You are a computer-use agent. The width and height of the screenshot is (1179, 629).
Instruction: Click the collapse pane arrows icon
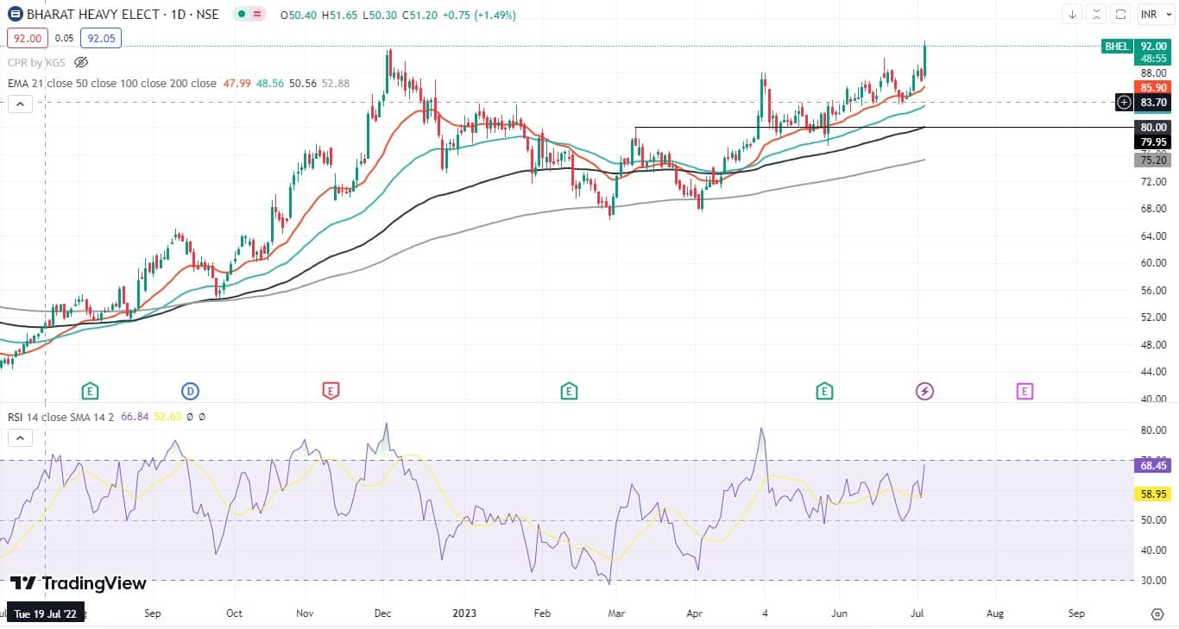[x=1096, y=15]
